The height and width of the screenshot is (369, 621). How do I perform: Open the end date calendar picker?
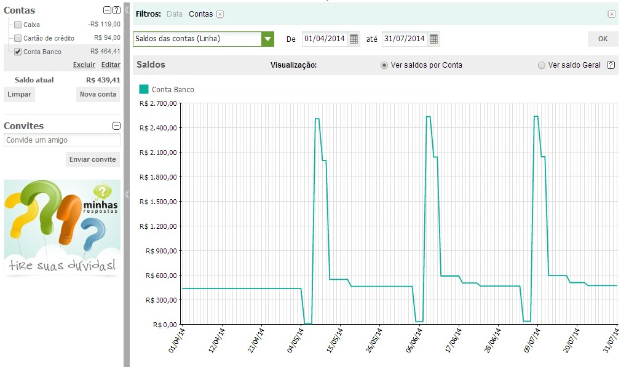pyautogui.click(x=433, y=39)
